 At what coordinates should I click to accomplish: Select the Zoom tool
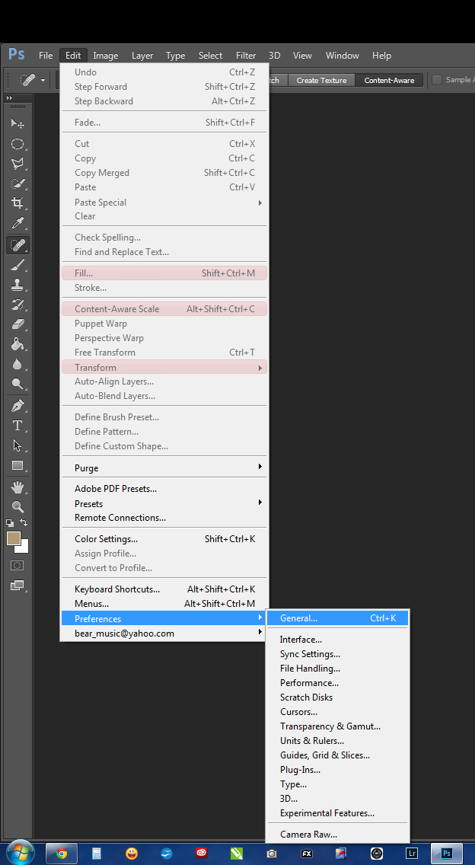coord(18,506)
